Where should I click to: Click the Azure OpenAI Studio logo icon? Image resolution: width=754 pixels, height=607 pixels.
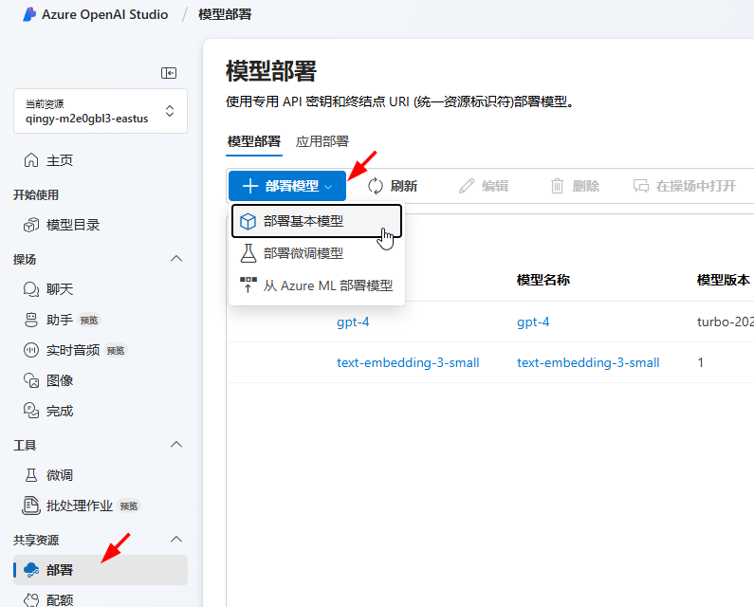29,14
